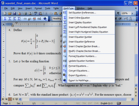Click Insert Chapter/Section Break toolbar icon
This screenshot has width=139, height=106.
(x=34, y=19)
